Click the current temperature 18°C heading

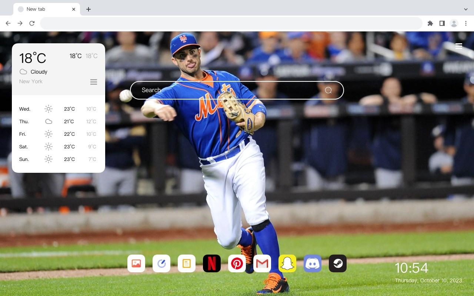(33, 58)
